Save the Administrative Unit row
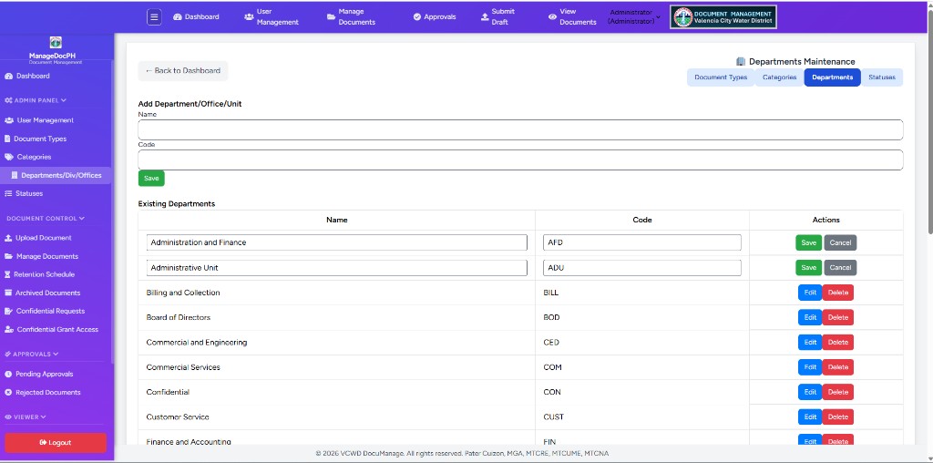 click(x=809, y=268)
